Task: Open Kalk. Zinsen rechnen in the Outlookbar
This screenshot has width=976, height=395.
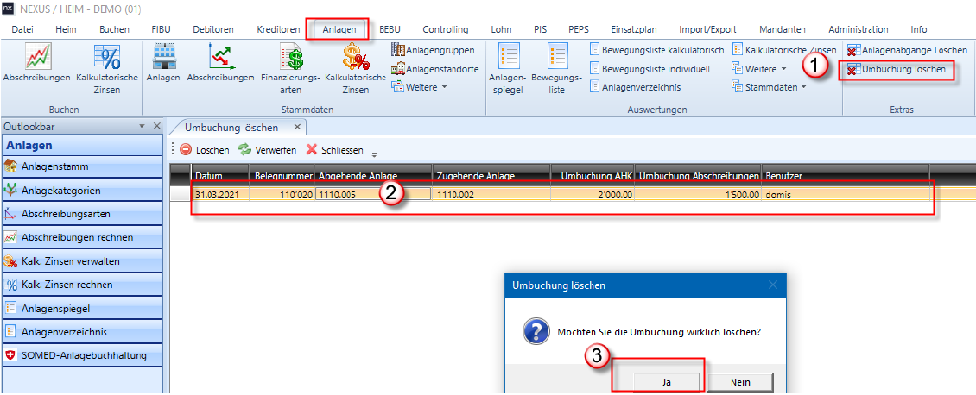Action: pos(82,285)
